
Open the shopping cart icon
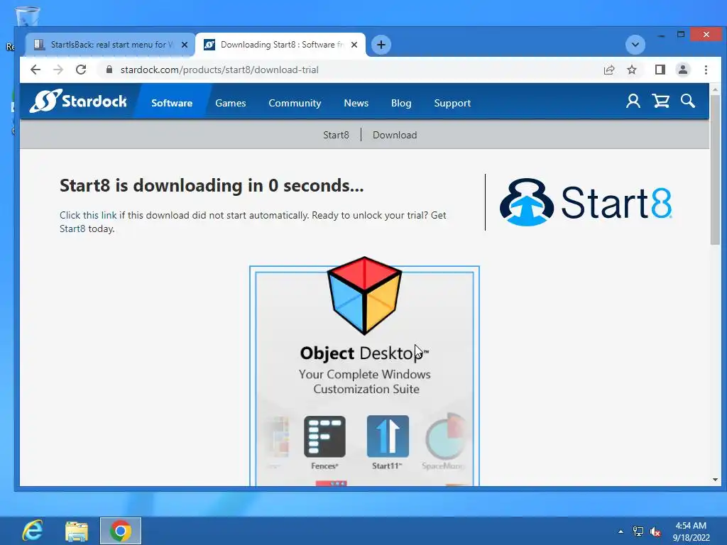(661, 101)
